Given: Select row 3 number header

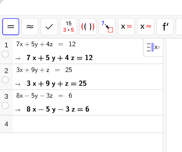Looking at the screenshot, I should (x=7, y=96).
